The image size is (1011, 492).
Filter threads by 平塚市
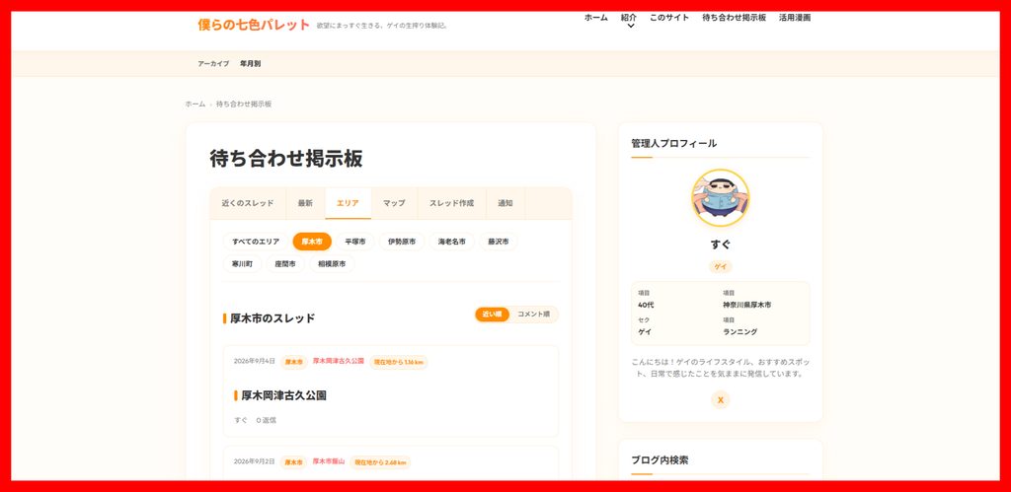click(354, 242)
